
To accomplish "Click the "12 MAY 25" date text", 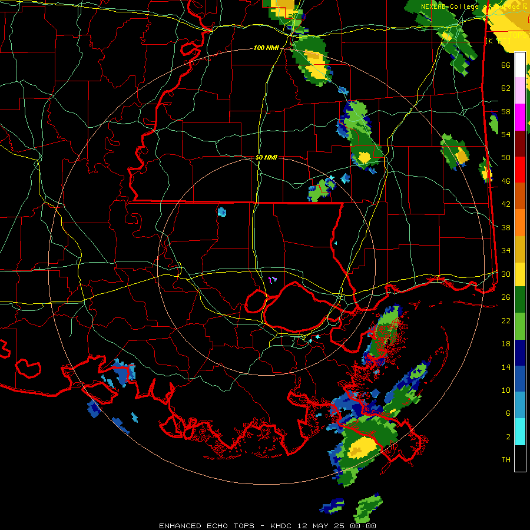I will (x=321, y=526).
